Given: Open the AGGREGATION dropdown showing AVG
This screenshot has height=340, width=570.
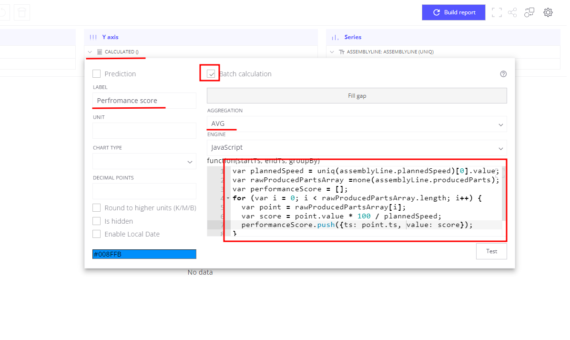Looking at the screenshot, I should [356, 124].
